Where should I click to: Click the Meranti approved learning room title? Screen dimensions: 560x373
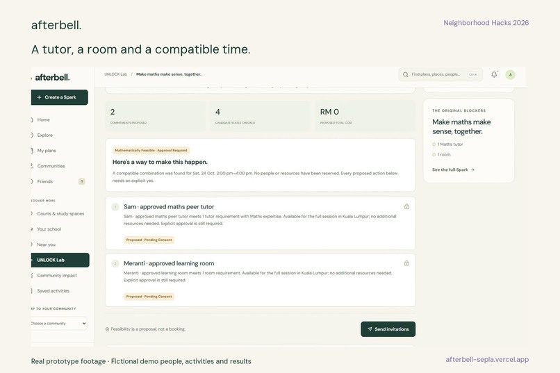169,263
